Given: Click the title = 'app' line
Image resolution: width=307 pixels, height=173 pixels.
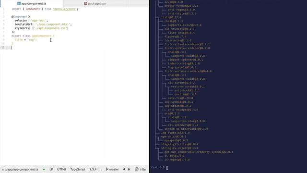Looking at the screenshot, I should 25,40.
